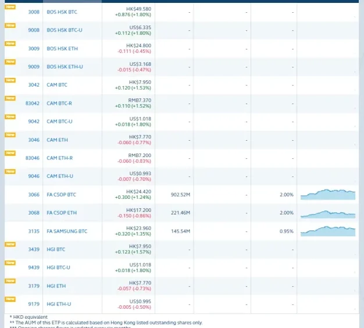Image resolution: width=364 pixels, height=328 pixels.
Task: Open BOS HSK ETH-U product name
Action: pos(65,67)
